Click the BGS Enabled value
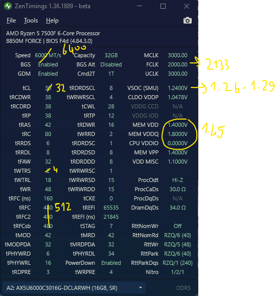This screenshot has width=275, height=296. coord(48,64)
